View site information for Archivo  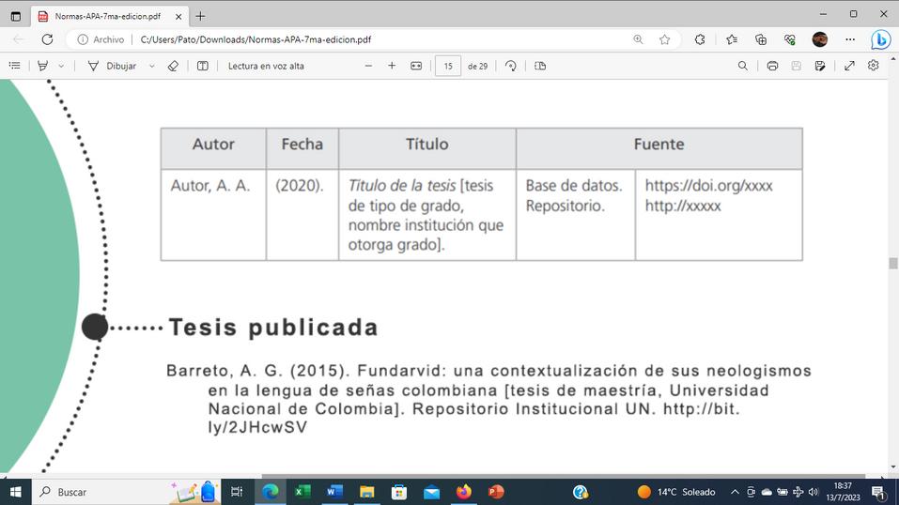(101, 39)
